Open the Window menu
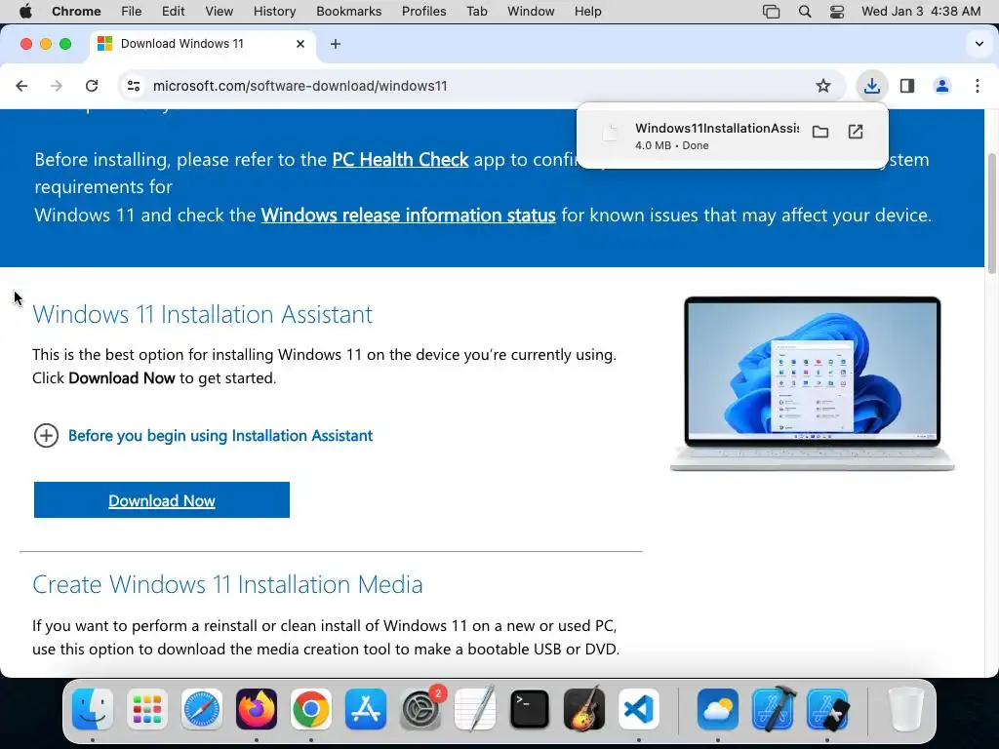999x749 pixels. [531, 11]
